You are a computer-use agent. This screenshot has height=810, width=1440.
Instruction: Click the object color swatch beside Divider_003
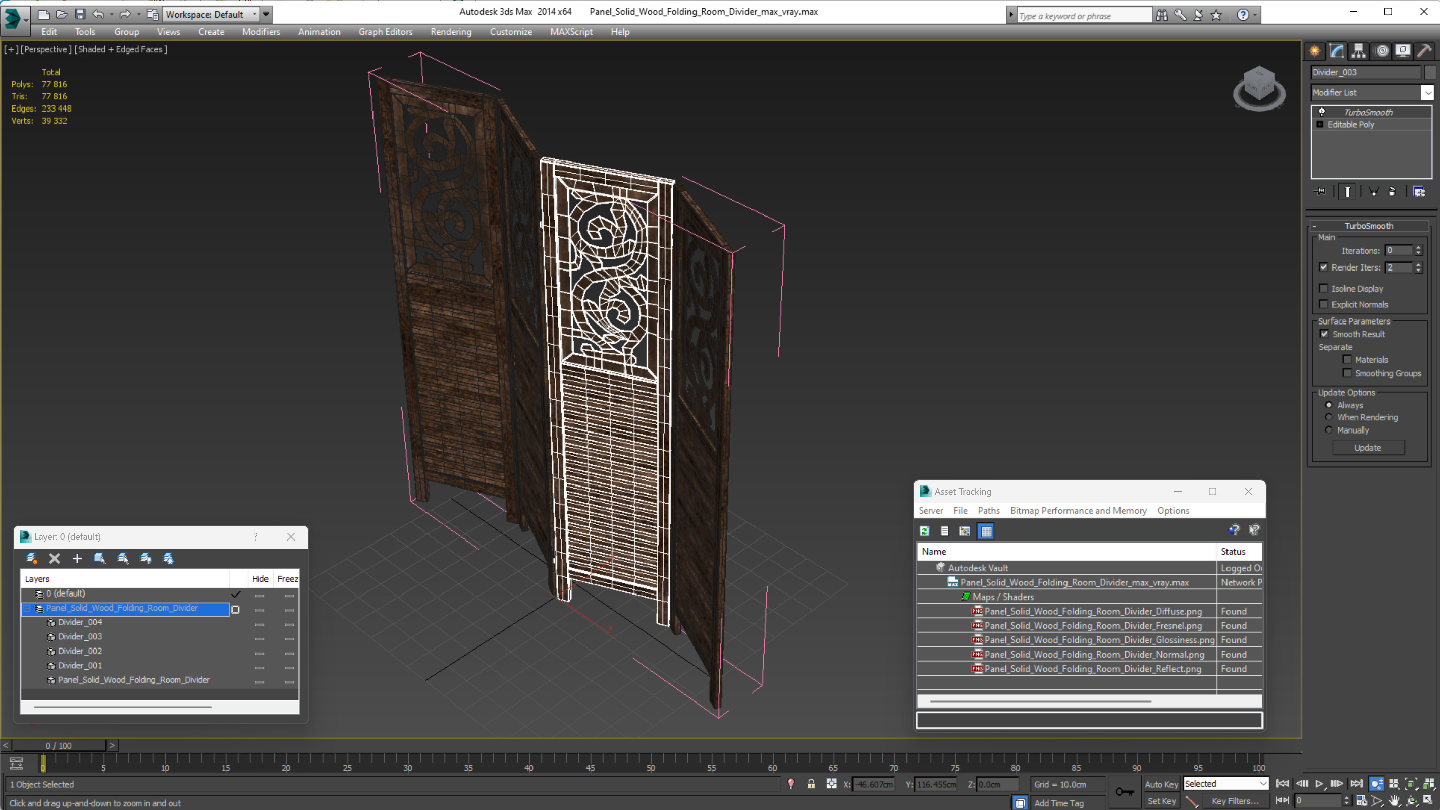1430,72
